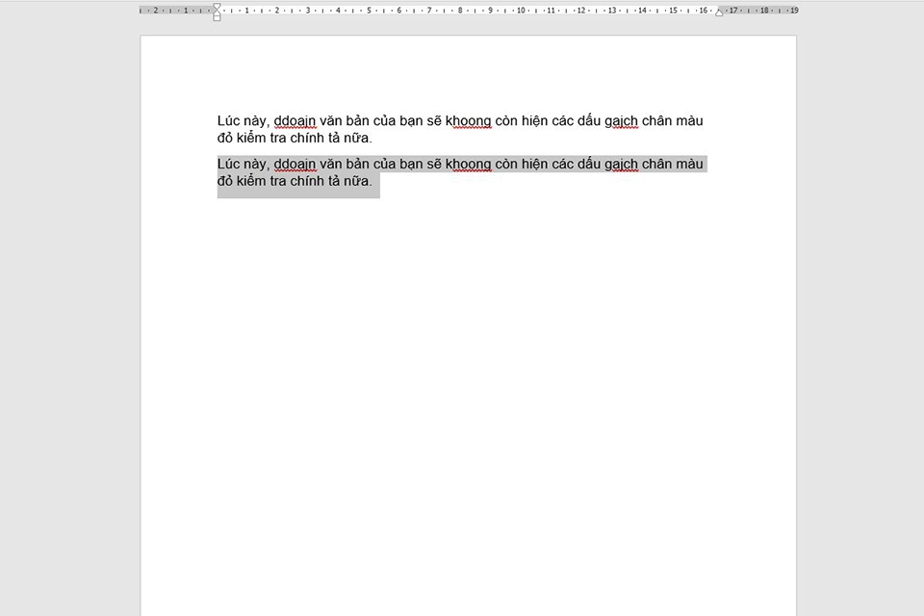Click "chính tả nữa." in the highlighted paragraph
The height and width of the screenshot is (616, 924).
coord(330,181)
